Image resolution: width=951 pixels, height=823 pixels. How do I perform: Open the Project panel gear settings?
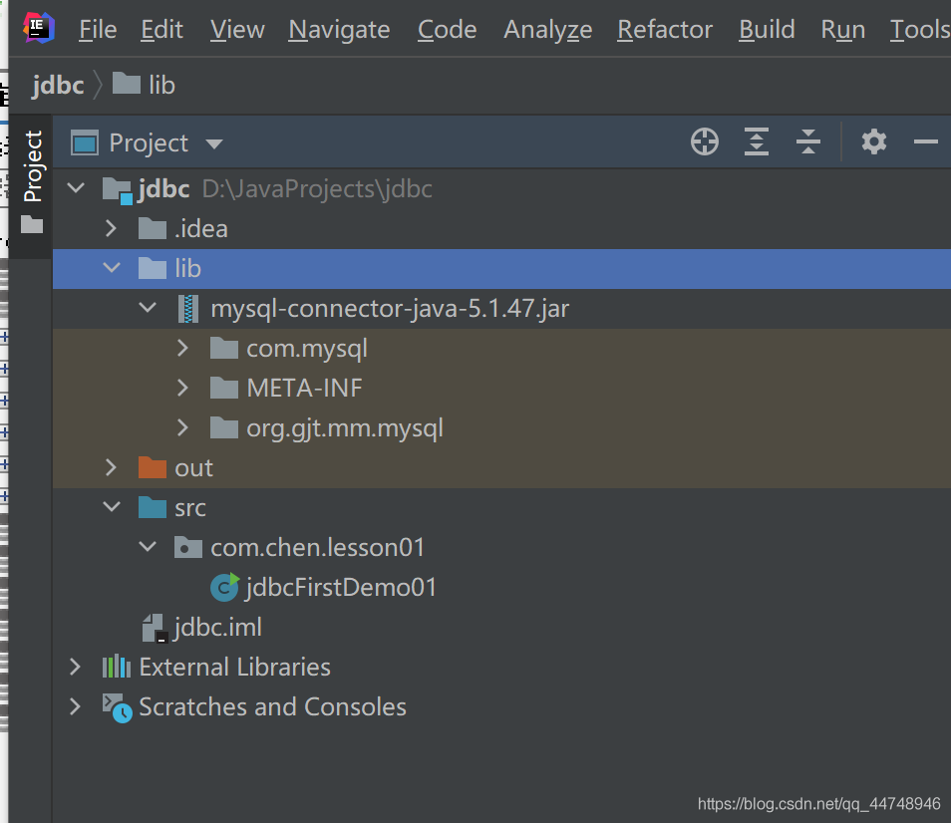tap(874, 142)
